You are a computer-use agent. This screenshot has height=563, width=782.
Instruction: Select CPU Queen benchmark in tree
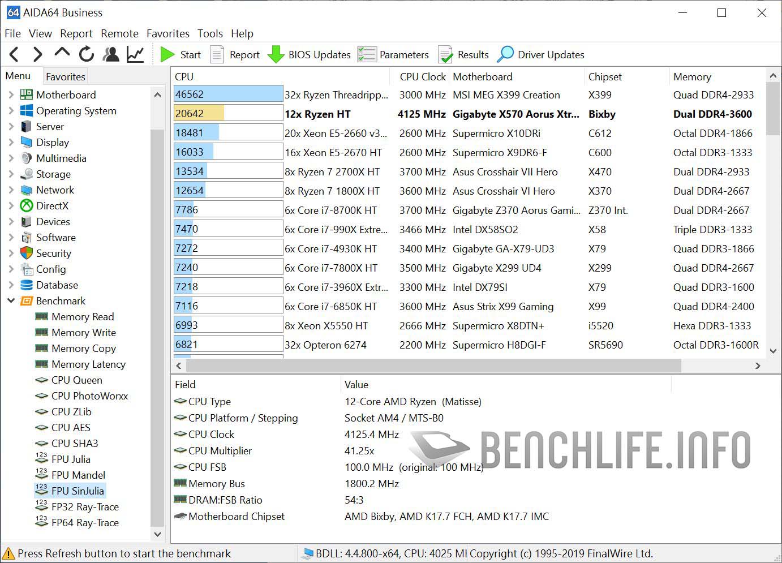pos(76,380)
